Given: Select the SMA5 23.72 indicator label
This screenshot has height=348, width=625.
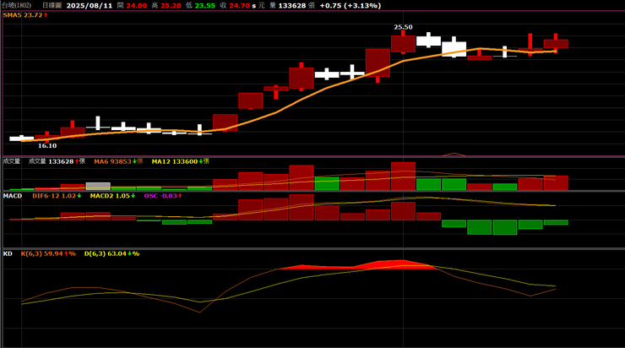Looking at the screenshot, I should pyautogui.click(x=24, y=15).
